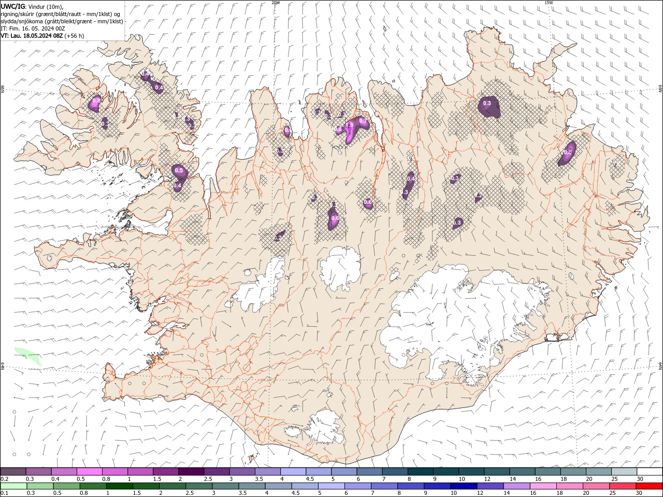Click the 'rigning/skúrir' rain legend line
Image resolution: width=663 pixels, height=497 pixels.
pyautogui.click(x=61, y=13)
